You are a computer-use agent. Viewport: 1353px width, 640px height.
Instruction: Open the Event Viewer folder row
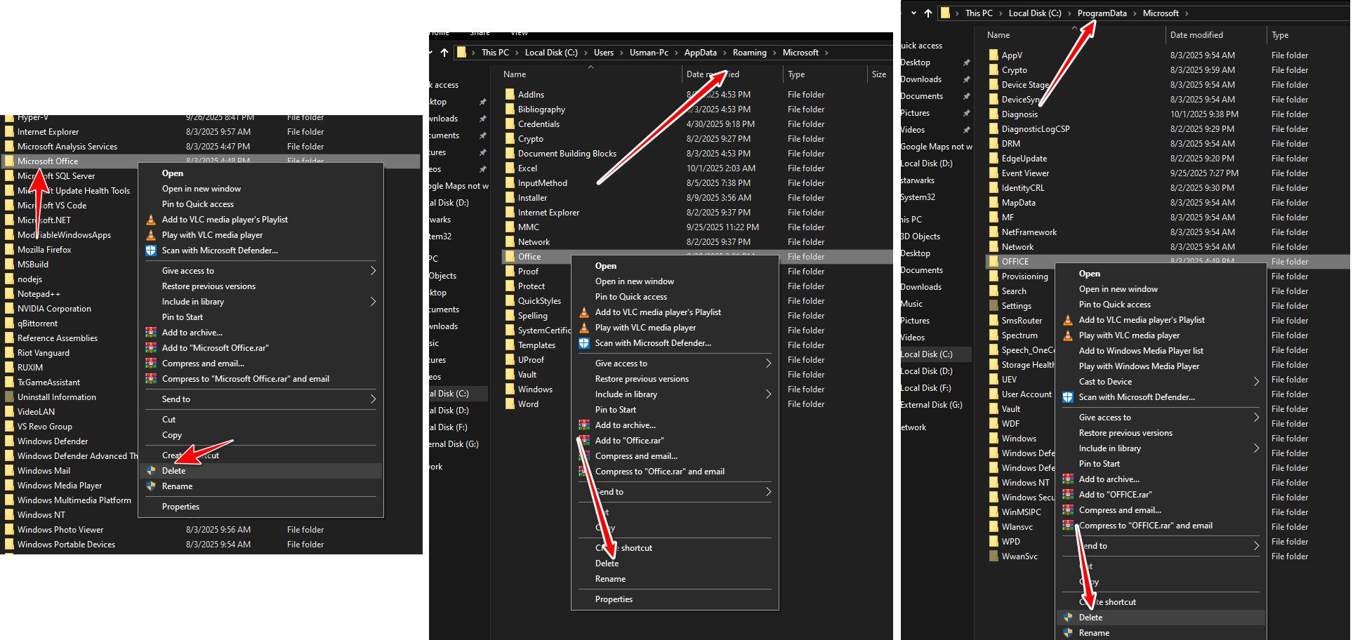(1025, 173)
